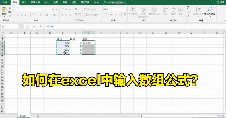Switch to the 页面布局 tab
The image size is (226, 118).
(x=35, y=3)
